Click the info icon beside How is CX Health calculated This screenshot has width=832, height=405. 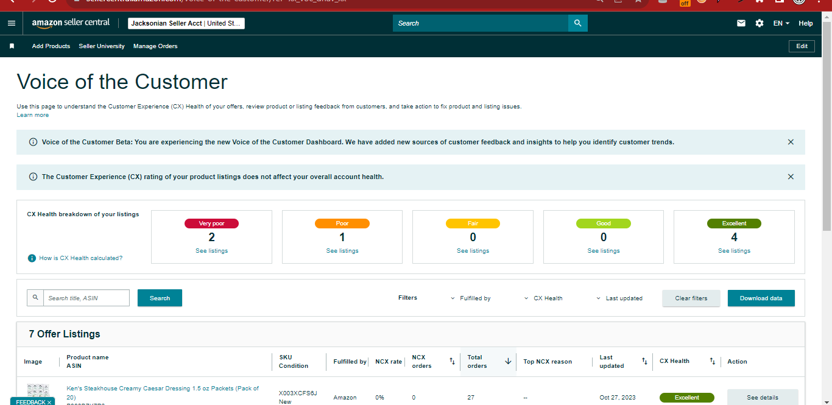pos(32,258)
